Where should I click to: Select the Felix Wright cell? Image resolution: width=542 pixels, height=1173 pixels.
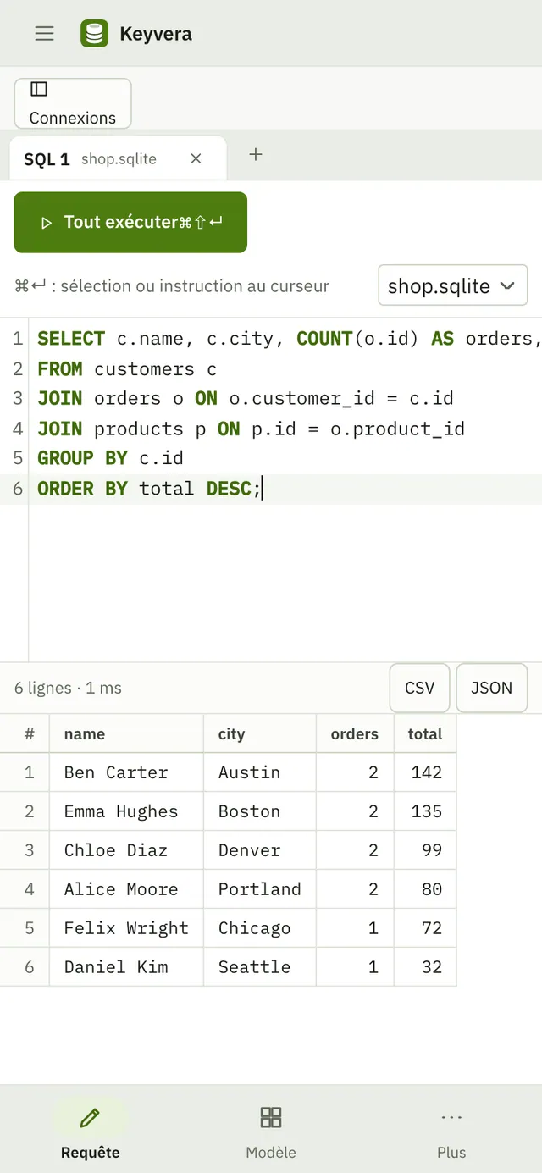coord(126,928)
